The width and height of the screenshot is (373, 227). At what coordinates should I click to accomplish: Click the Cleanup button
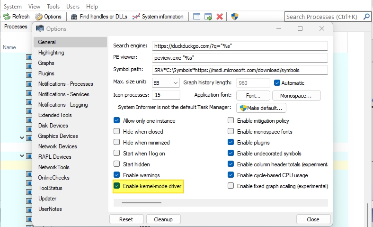coord(163,219)
